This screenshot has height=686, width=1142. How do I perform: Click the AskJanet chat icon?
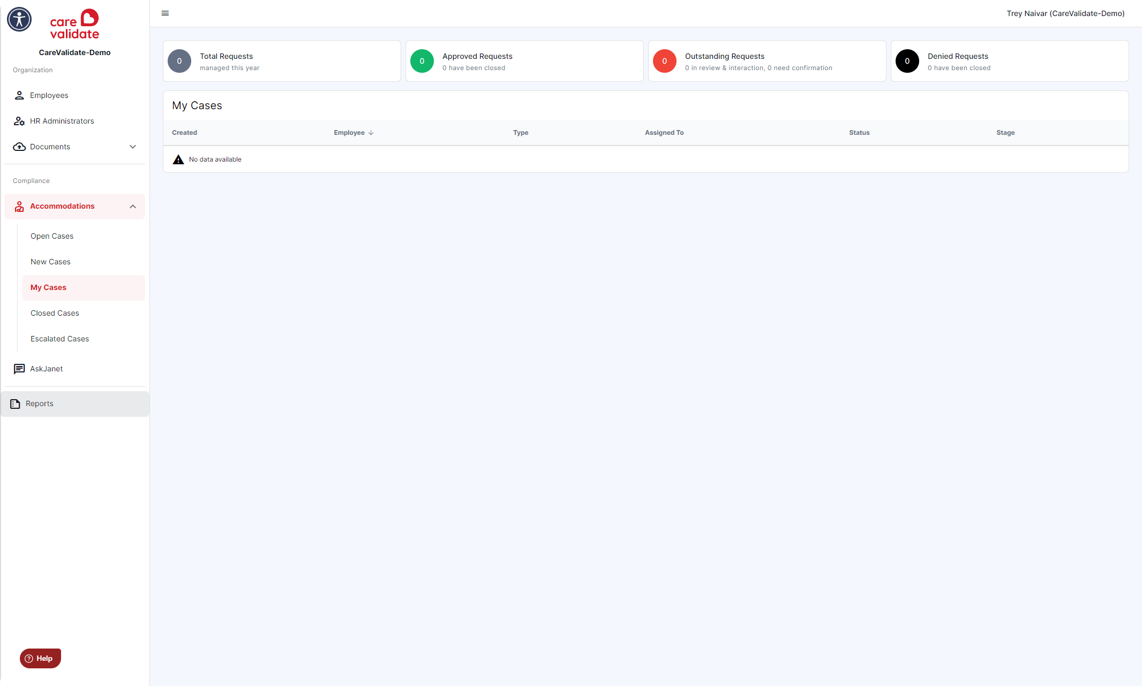pyautogui.click(x=19, y=369)
